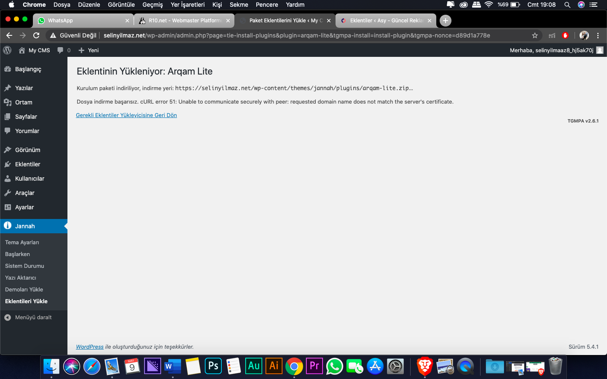Click Yeni new content button
The image size is (607, 379).
89,50
